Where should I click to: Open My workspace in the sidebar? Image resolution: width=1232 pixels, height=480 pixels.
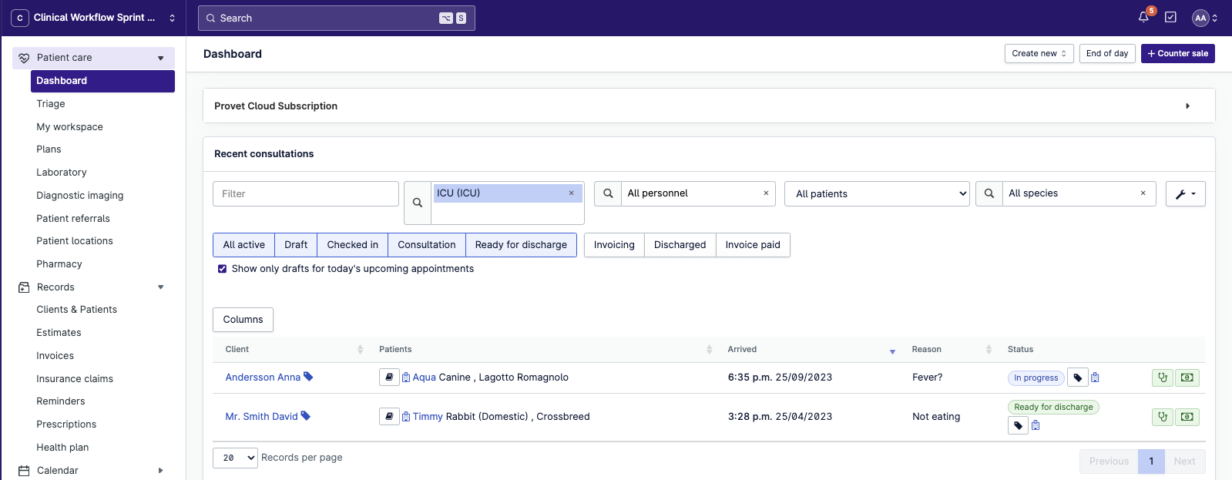point(69,127)
